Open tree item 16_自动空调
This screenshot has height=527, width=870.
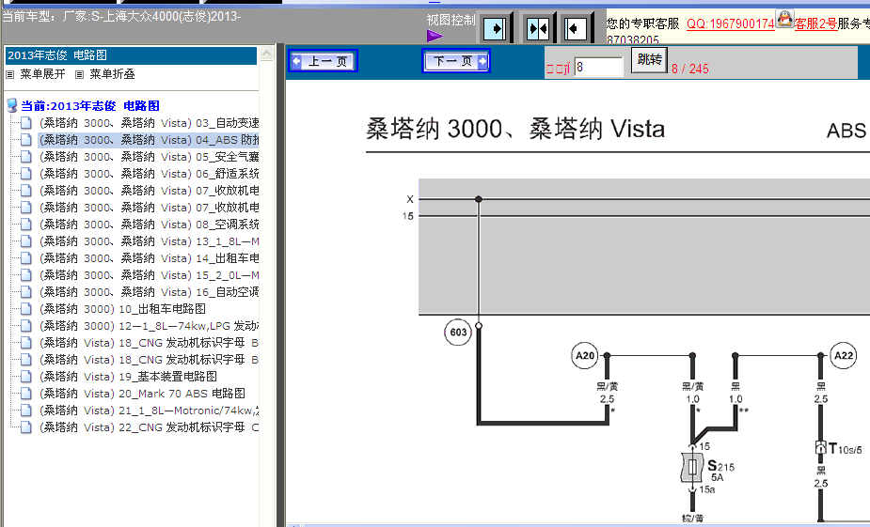click(x=149, y=292)
